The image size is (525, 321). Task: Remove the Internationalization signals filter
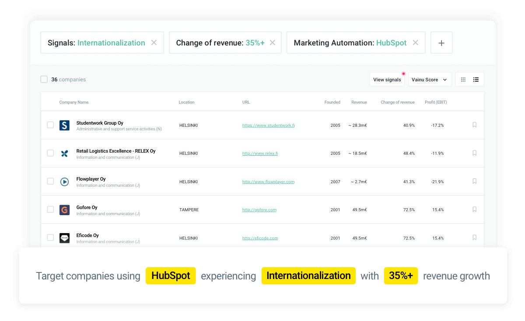[154, 43]
